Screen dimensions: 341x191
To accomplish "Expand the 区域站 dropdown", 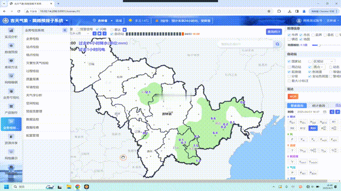I will [x=323, y=62].
